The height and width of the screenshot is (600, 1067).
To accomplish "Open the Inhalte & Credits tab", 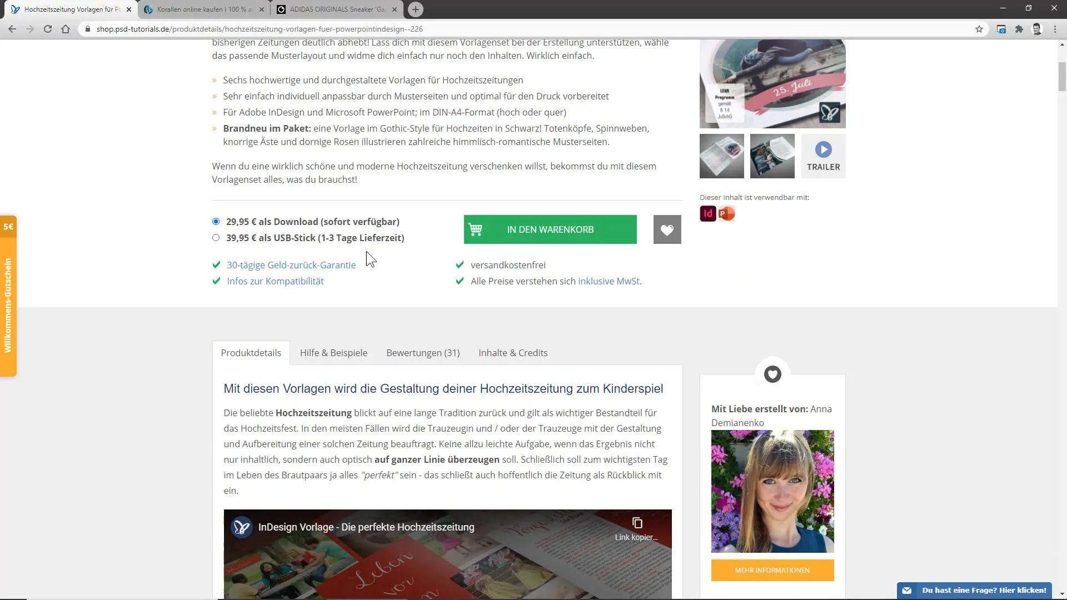I will 513,353.
